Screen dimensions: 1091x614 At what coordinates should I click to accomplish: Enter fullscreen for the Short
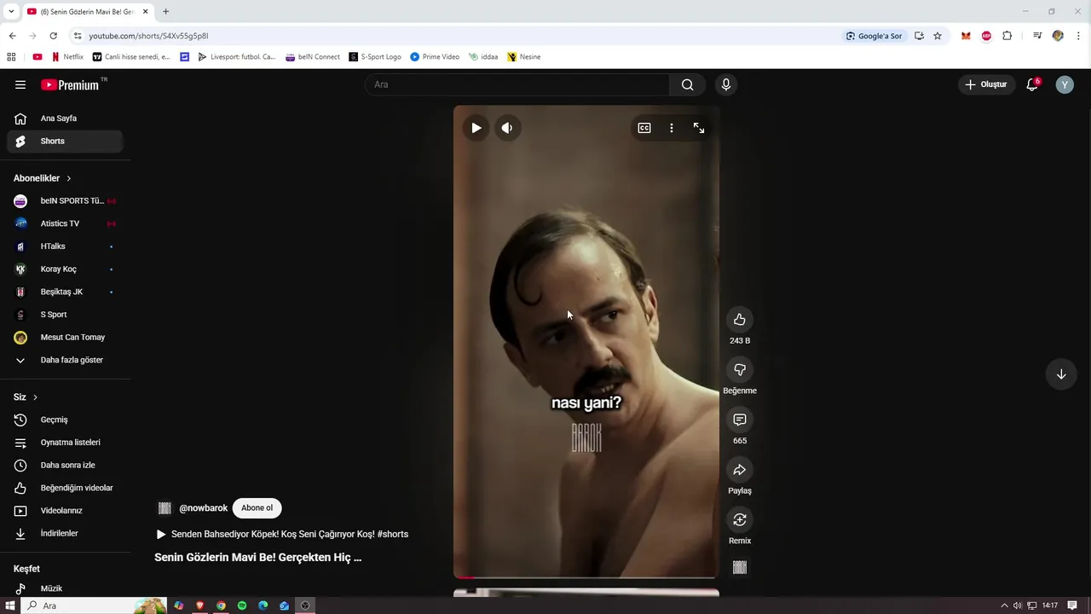[x=699, y=128]
